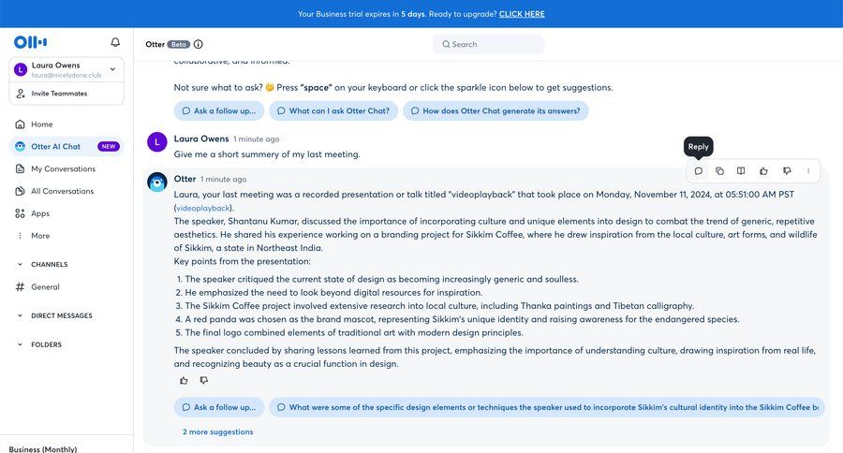Image resolution: width=843 pixels, height=453 pixels.
Task: Click How does Otter Chat generate answers chip
Action: coord(495,110)
